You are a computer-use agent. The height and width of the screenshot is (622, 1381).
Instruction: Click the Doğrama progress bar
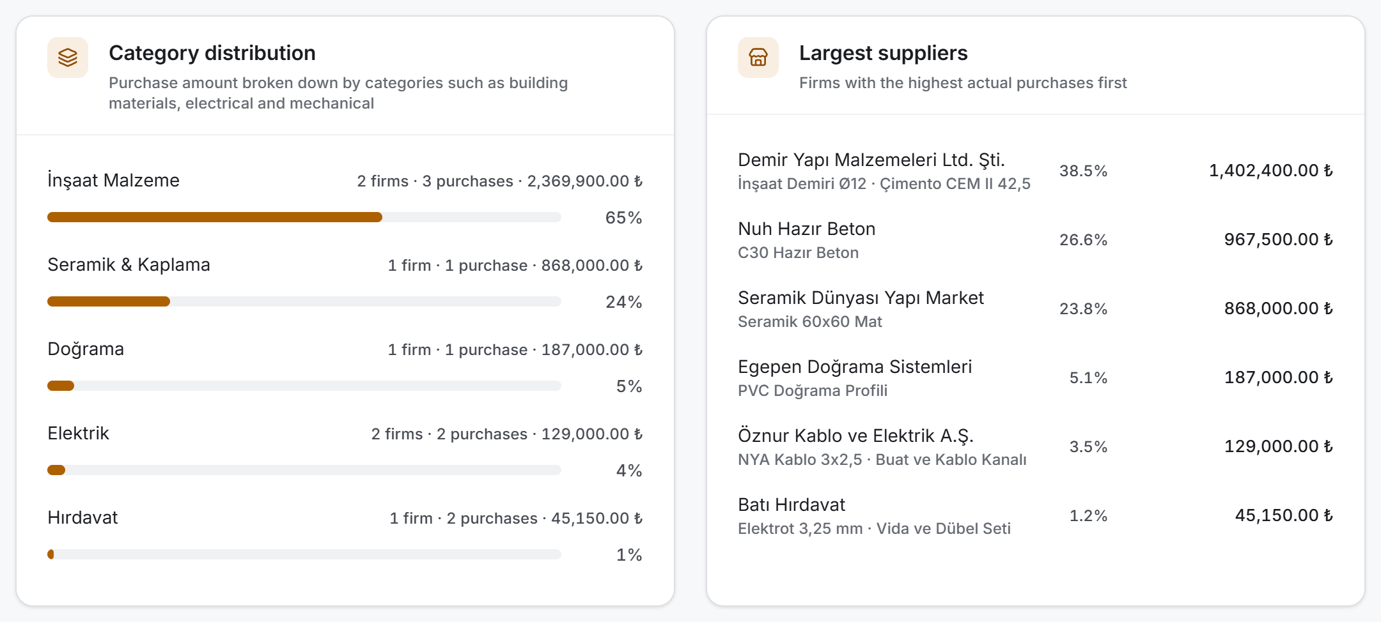[x=304, y=386]
